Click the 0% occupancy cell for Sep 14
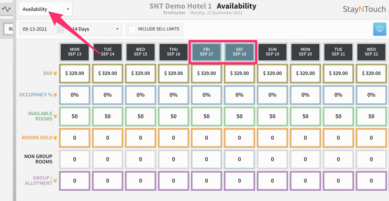 point(108,95)
